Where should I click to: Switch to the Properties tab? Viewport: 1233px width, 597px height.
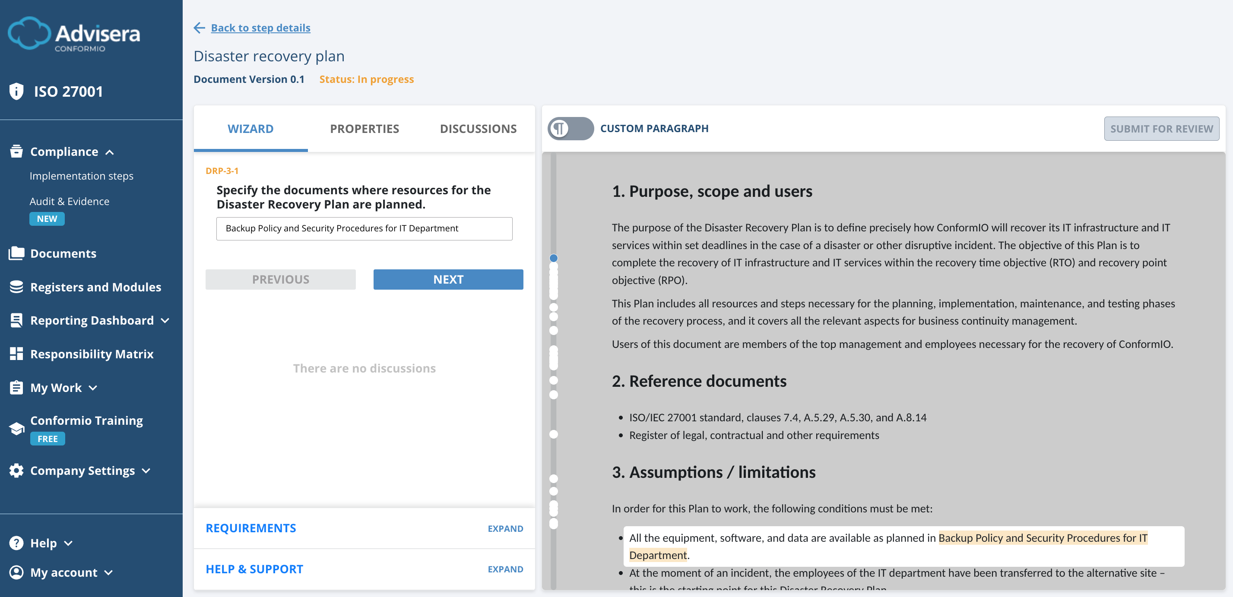coord(364,128)
